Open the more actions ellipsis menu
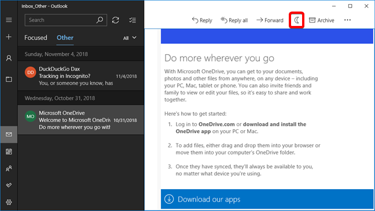The image size is (375, 211). pos(347,20)
